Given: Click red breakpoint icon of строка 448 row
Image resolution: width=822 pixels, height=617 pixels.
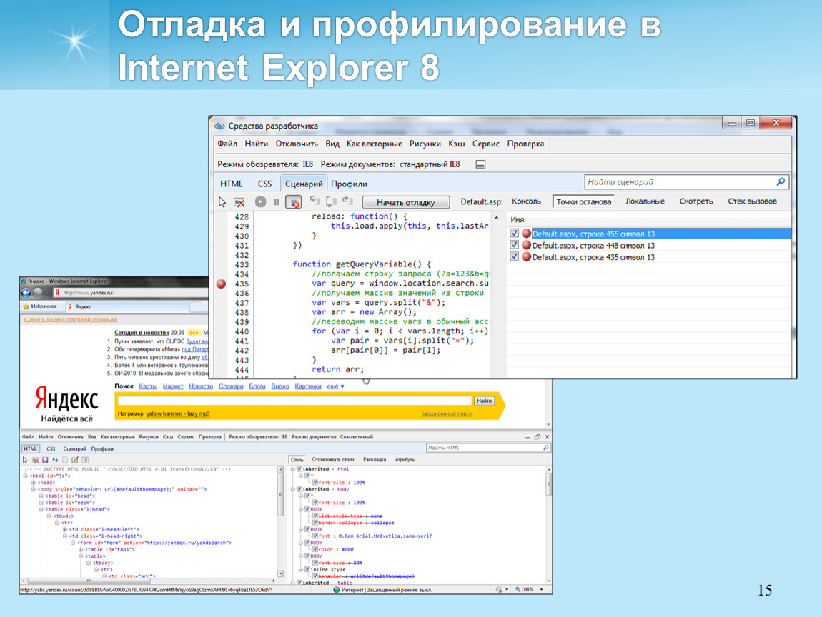Looking at the screenshot, I should coord(526,245).
